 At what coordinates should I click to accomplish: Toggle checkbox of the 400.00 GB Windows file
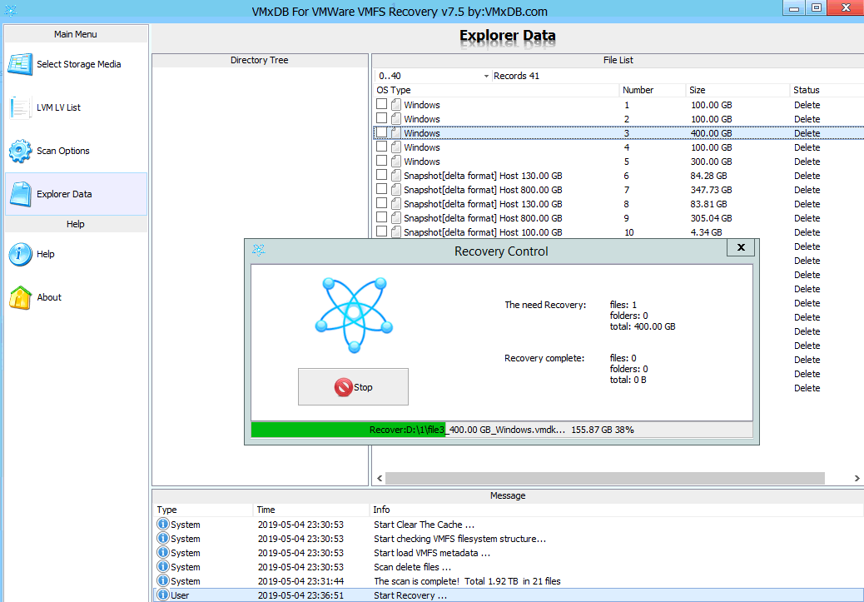tap(381, 132)
